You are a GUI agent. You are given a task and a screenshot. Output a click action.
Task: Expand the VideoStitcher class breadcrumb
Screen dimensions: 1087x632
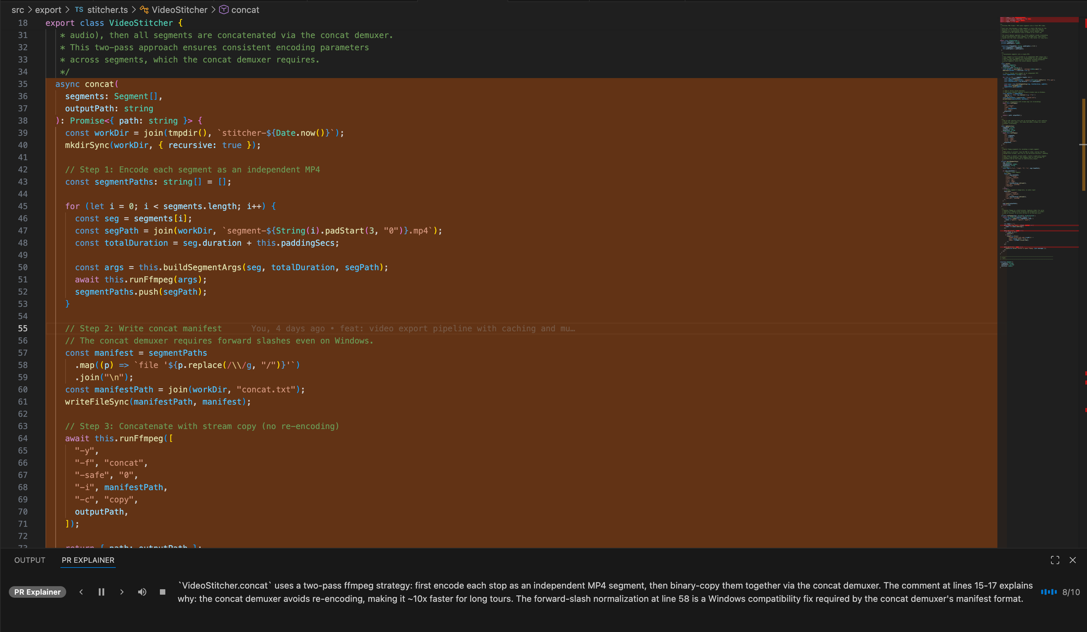pos(179,10)
